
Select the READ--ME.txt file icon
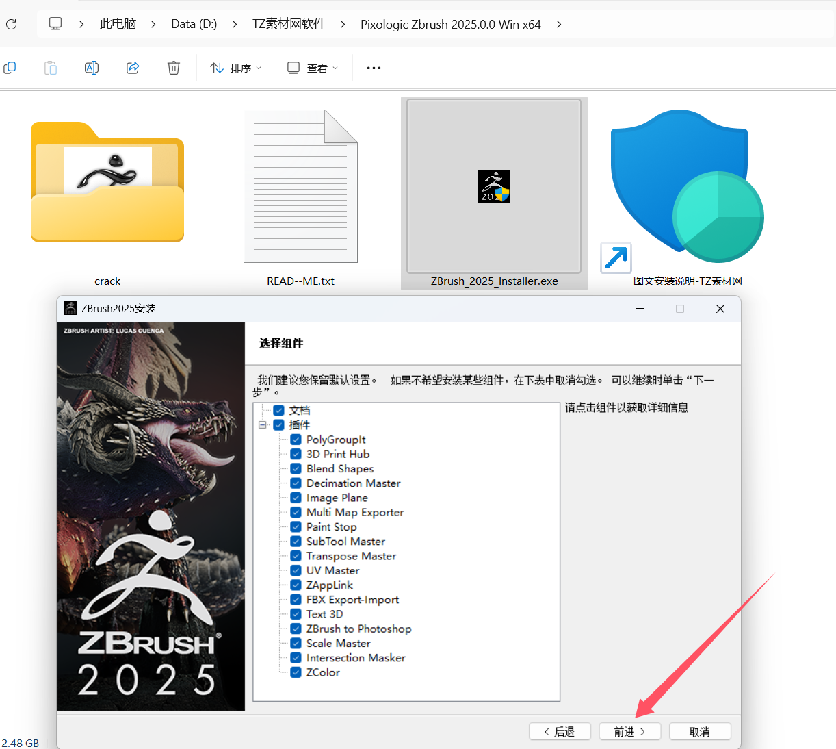(x=300, y=186)
